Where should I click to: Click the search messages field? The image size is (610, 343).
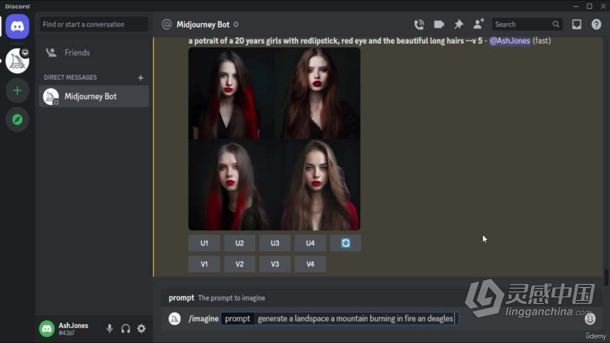click(527, 25)
